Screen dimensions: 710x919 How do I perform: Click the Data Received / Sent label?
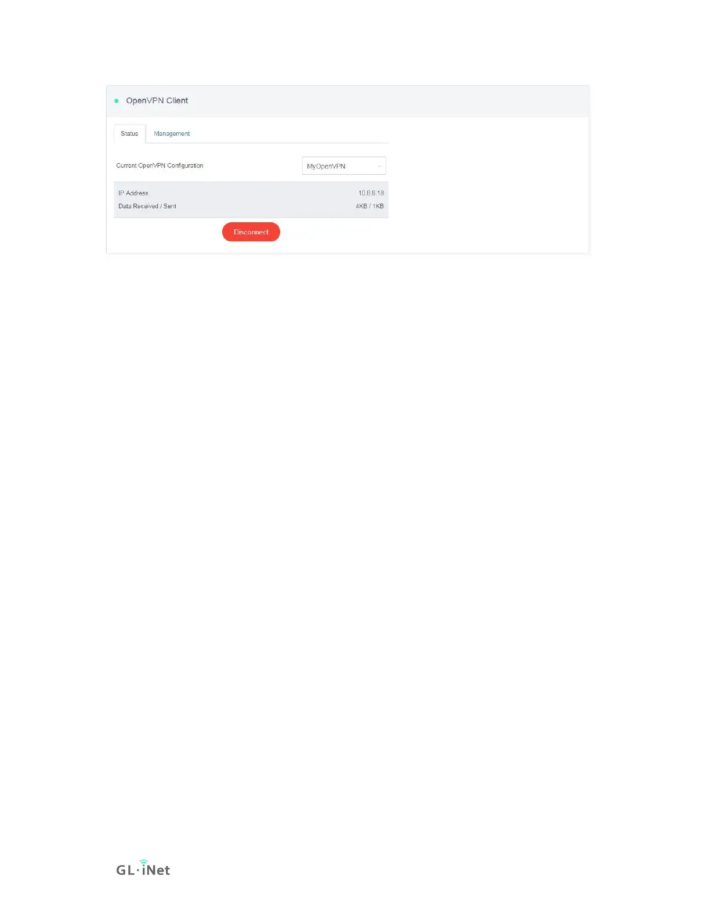(x=147, y=207)
